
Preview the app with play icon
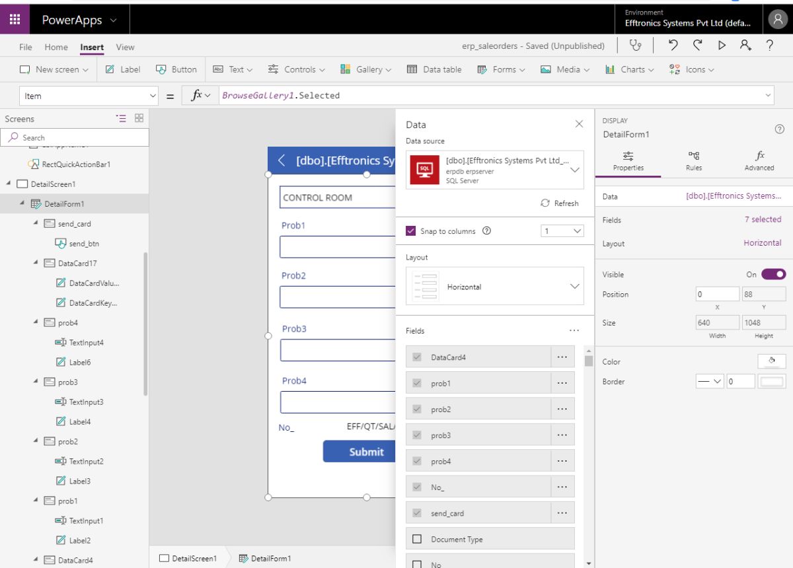[722, 46]
